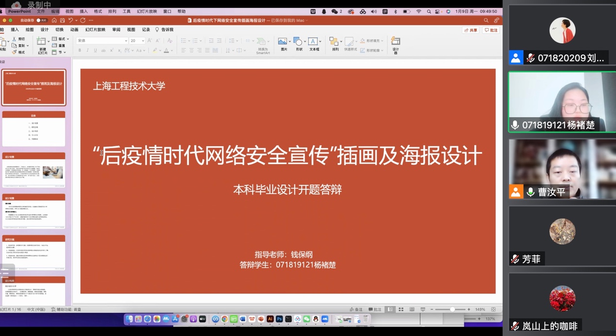This screenshot has height=336, width=616.
Task: Open the Animations (动画) ribbon tab
Action: coord(74,30)
